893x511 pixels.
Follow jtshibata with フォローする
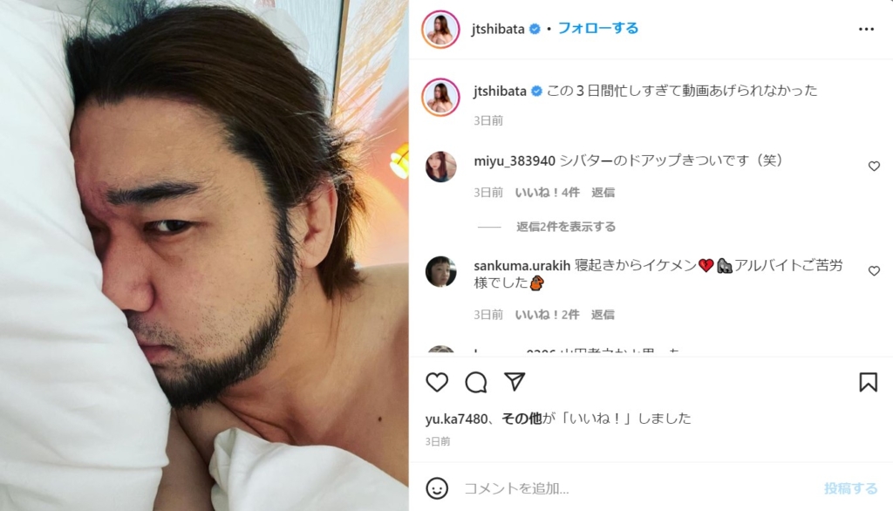pos(598,29)
